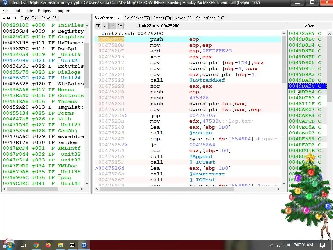Select the jpeg unit row

coord(43,177)
